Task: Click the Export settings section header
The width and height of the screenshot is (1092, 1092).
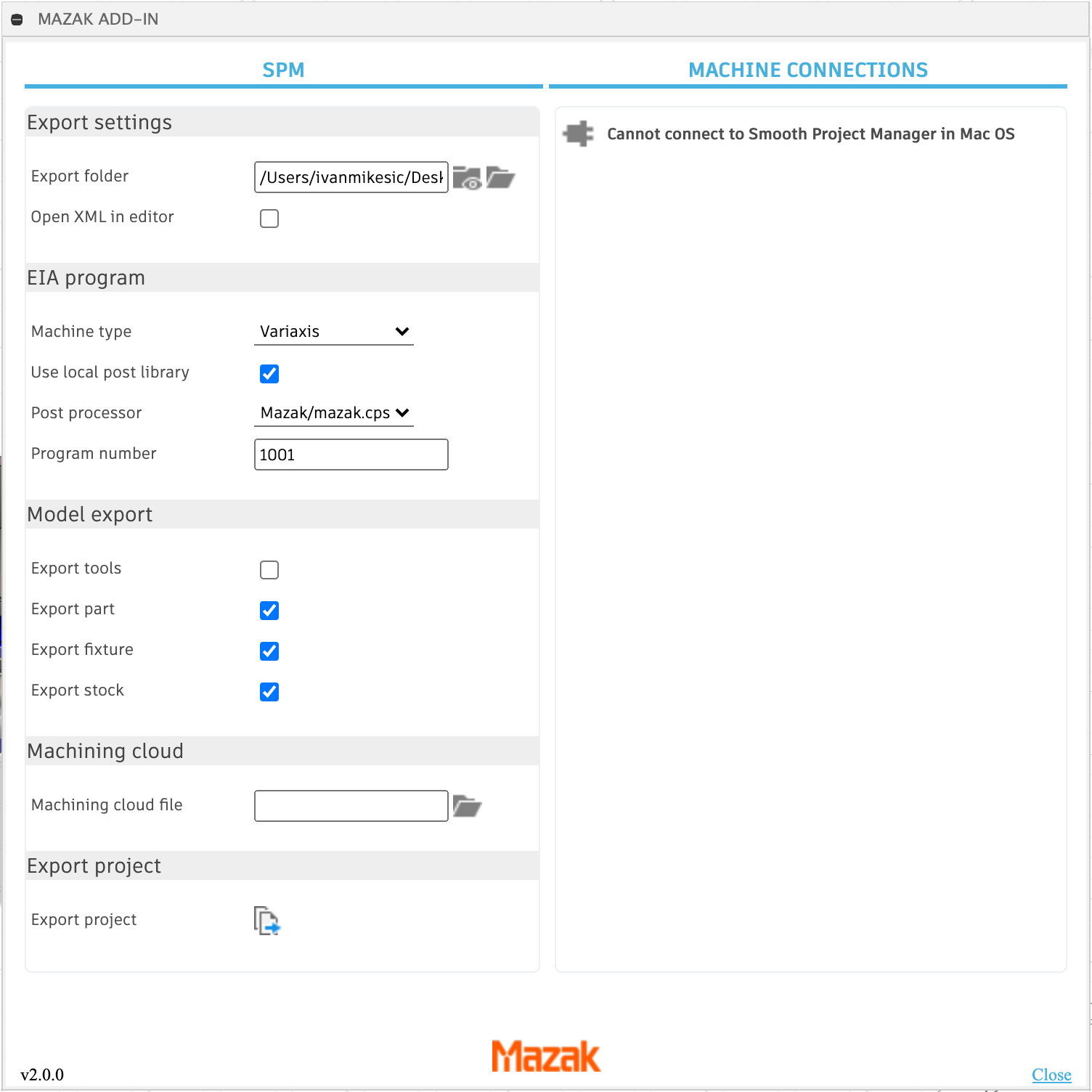Action: point(282,122)
